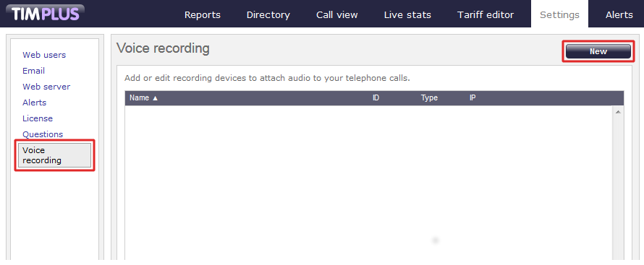This screenshot has width=644, height=265.
Task: Open Questions settings link
Action: click(43, 134)
